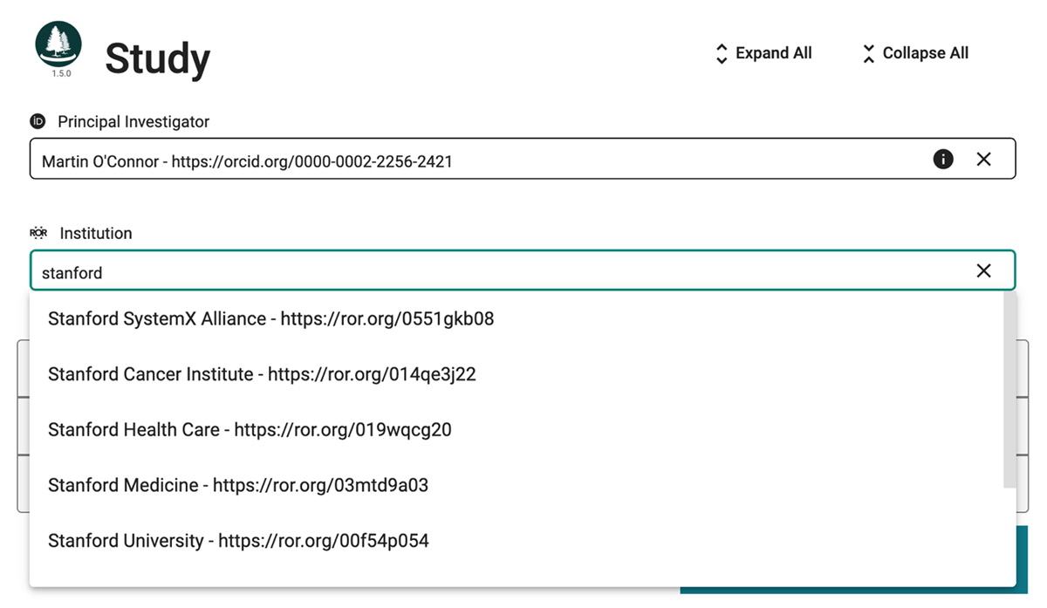Collapse All sections
Viewport: 1047px width, 608px height.
pyautogui.click(x=915, y=53)
